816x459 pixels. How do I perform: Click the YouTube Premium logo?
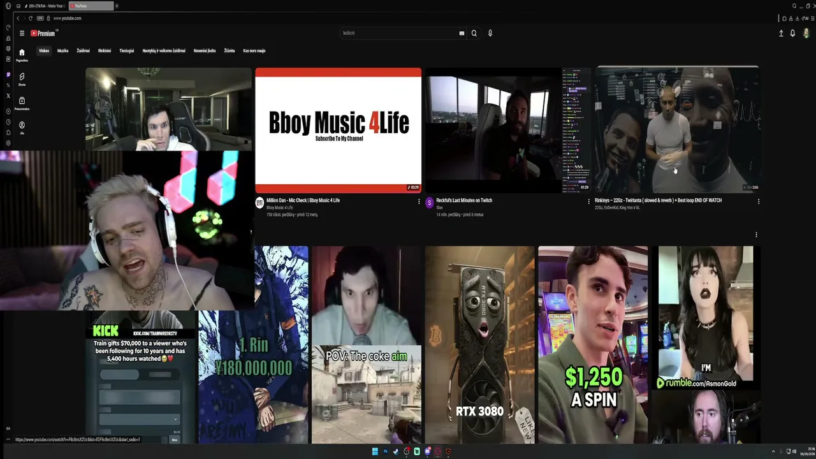tap(44, 33)
